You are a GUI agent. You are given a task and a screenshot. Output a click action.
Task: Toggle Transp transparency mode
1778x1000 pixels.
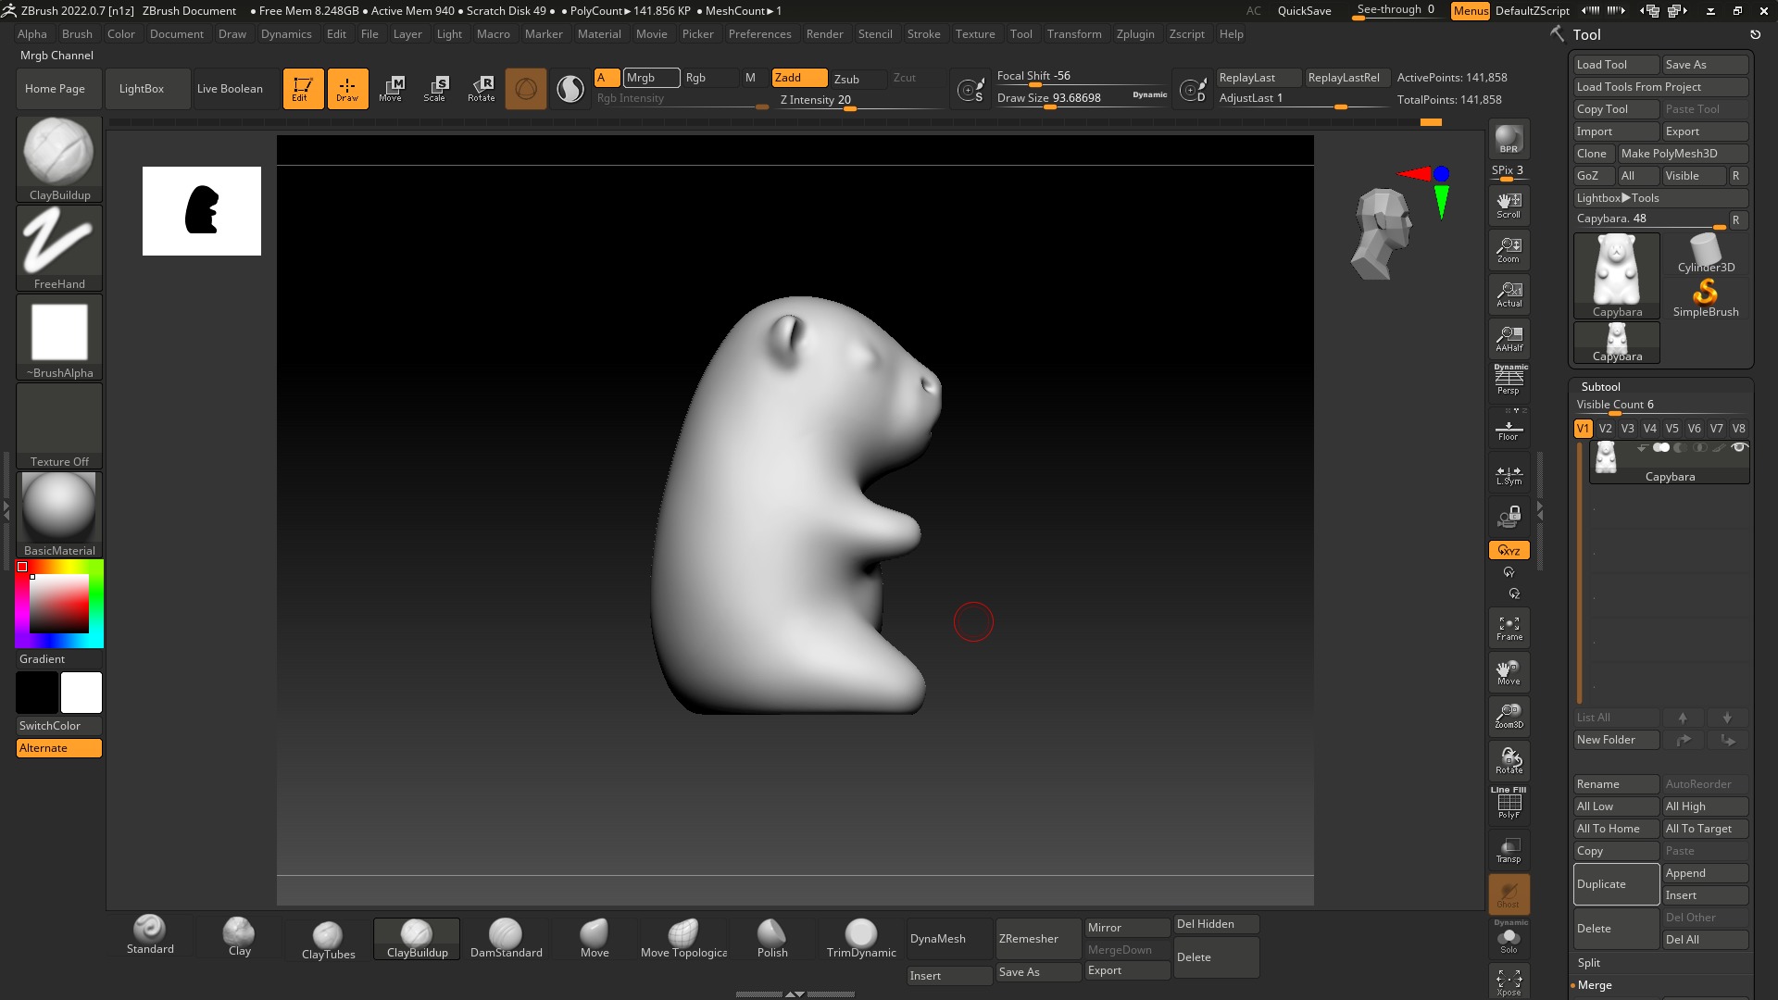click(1509, 849)
